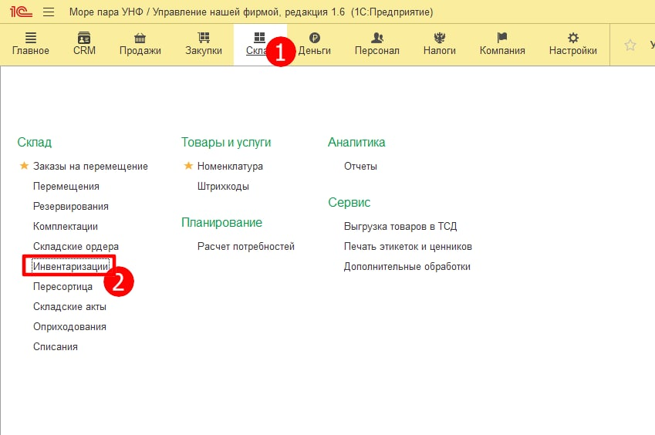655x435 pixels.
Task: Open the Перемещения list
Action: coord(66,186)
